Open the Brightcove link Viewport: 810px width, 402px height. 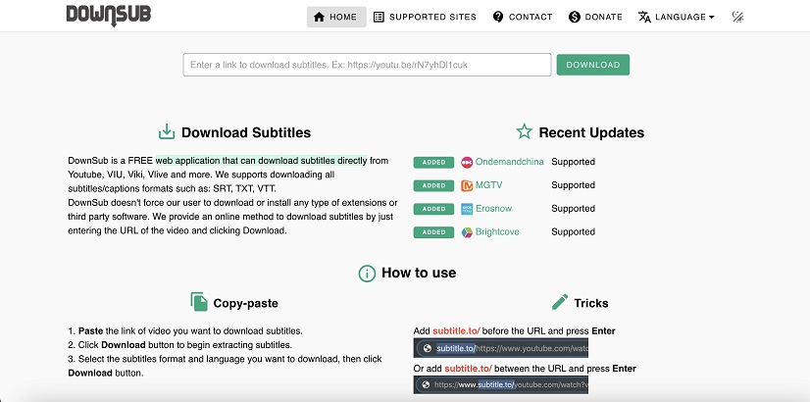(497, 232)
